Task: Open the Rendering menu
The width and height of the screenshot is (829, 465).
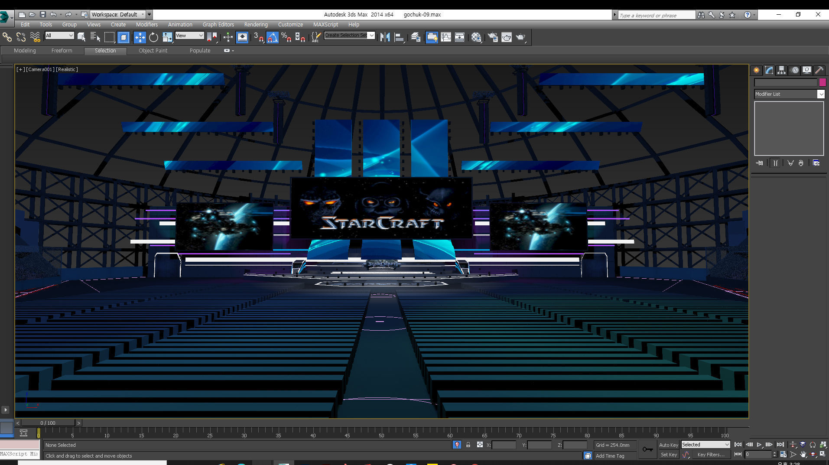Action: (256, 25)
